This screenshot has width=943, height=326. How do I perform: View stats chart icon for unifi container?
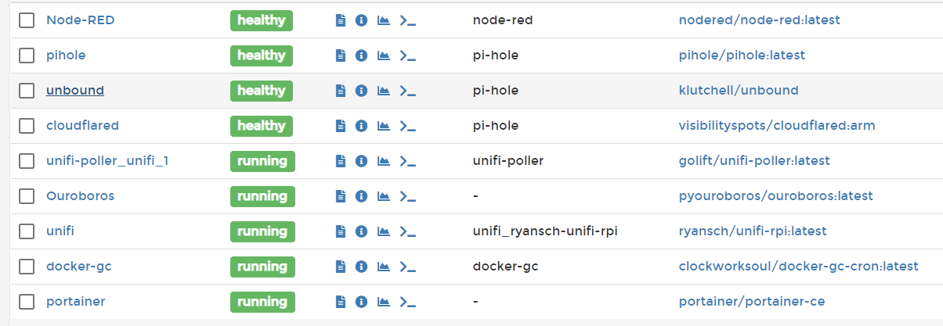[383, 231]
